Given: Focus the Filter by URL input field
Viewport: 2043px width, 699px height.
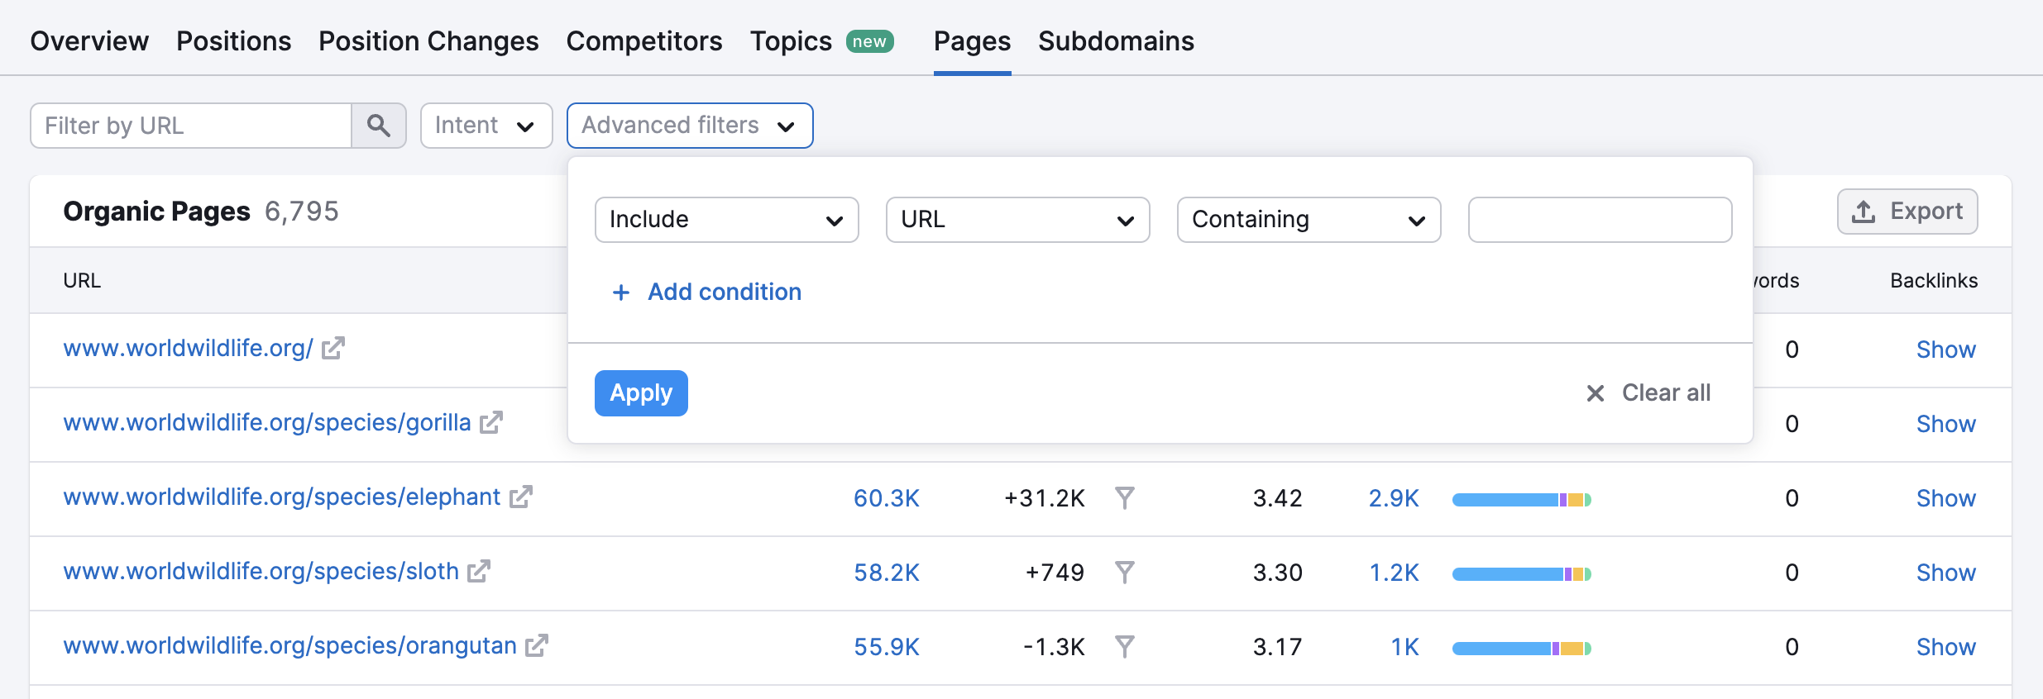Looking at the screenshot, I should [x=191, y=126].
